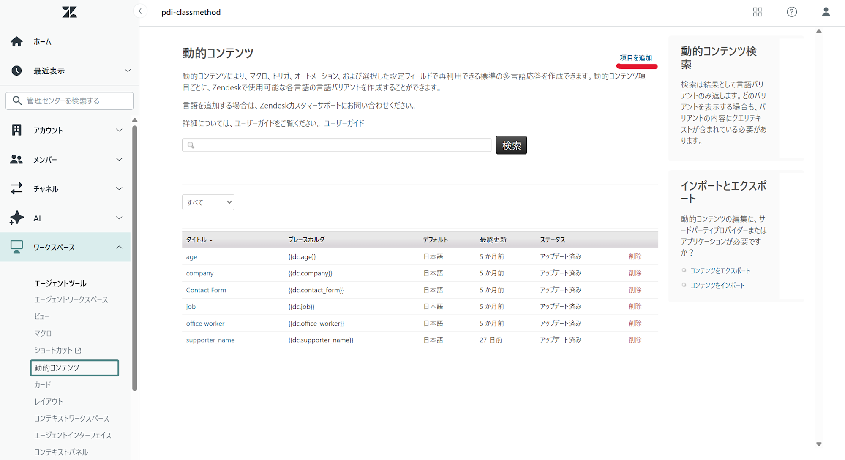Focus the 管理センターを検索する search field
Viewport: 845px width, 460px height.
click(x=69, y=101)
